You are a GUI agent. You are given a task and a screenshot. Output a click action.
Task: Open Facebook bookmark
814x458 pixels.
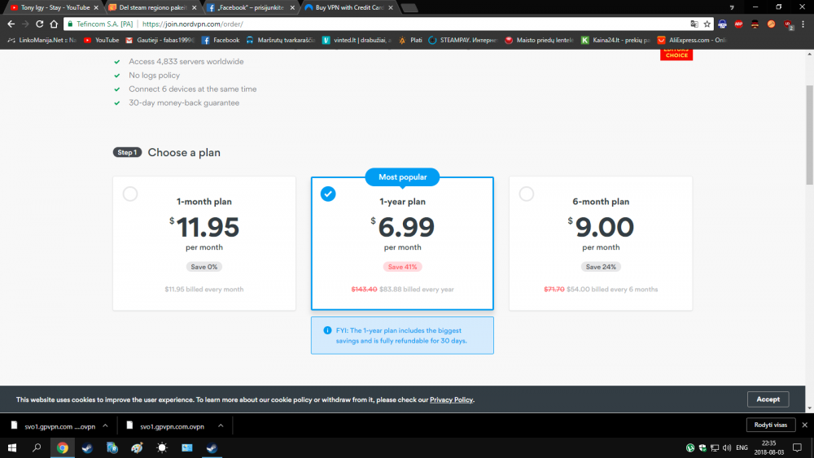click(x=221, y=40)
